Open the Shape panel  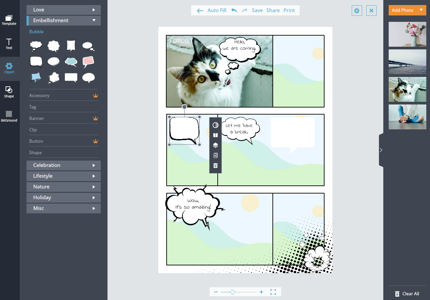9,92
